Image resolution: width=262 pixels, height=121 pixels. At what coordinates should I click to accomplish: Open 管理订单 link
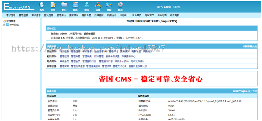pyautogui.click(x=107, y=66)
